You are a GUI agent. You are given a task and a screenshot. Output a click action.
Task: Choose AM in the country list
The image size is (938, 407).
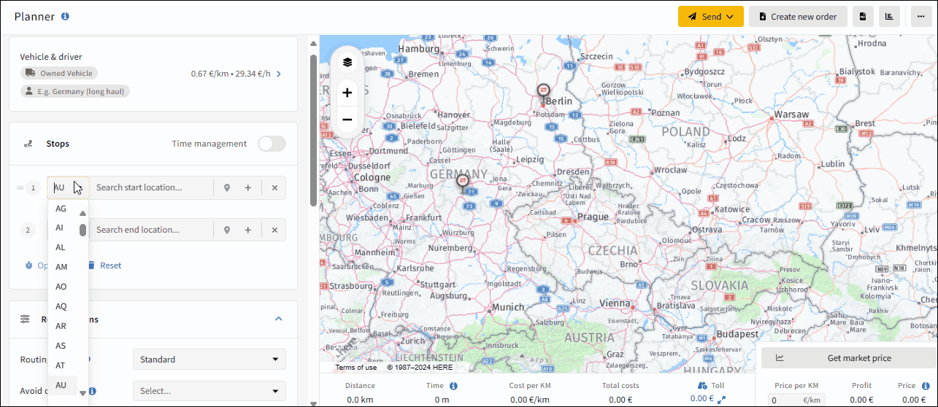63,267
